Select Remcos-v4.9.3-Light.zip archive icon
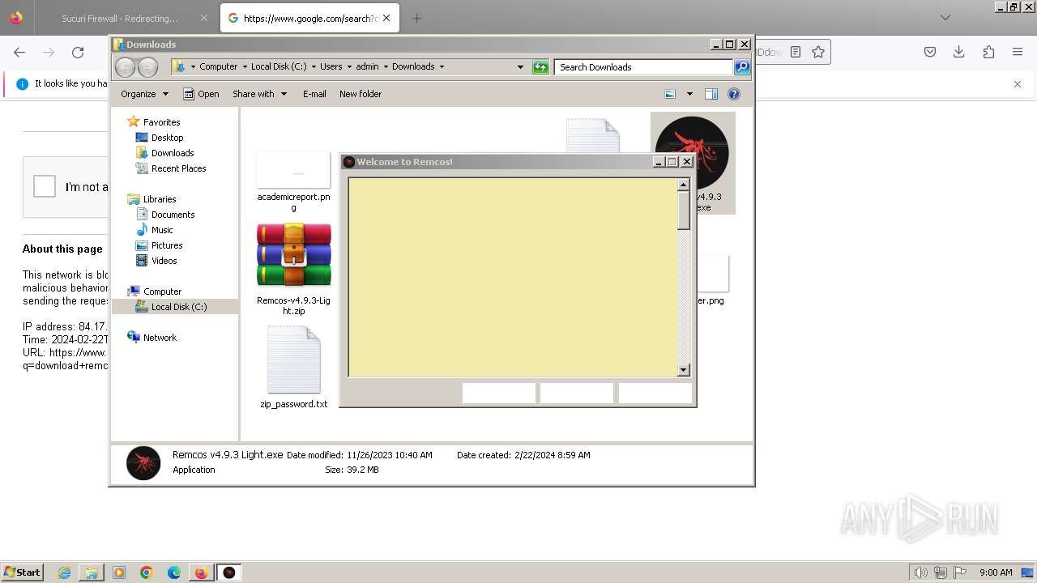1037x583 pixels. coord(293,255)
